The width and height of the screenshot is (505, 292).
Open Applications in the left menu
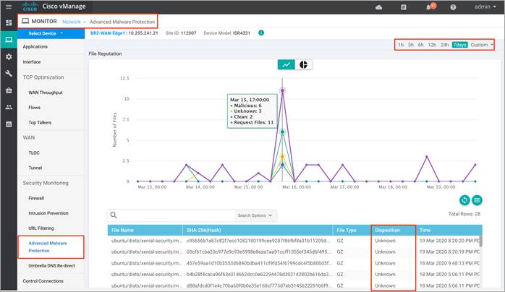(x=35, y=47)
